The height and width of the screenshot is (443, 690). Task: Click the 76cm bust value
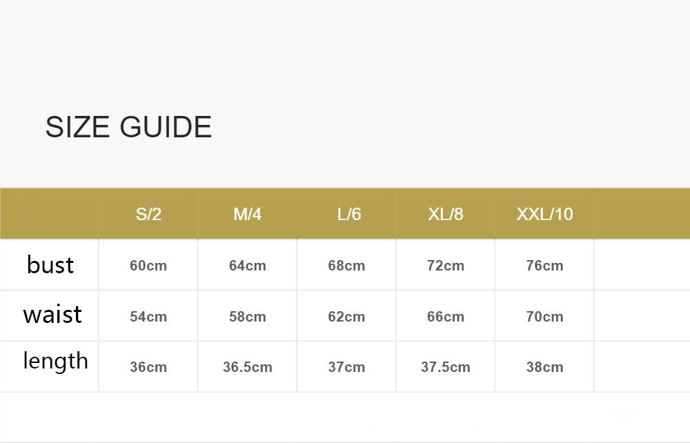pyautogui.click(x=544, y=266)
